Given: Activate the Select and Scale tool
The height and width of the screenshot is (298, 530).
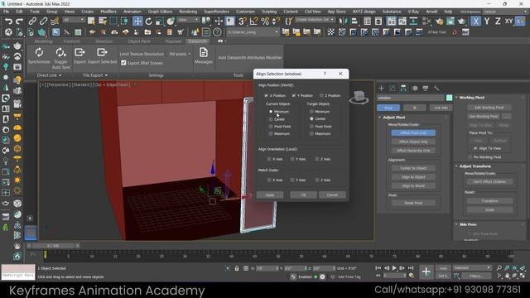Looking at the screenshot, I should point(160,22).
